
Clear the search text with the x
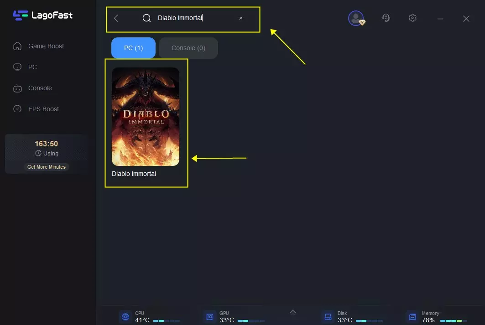(x=240, y=18)
